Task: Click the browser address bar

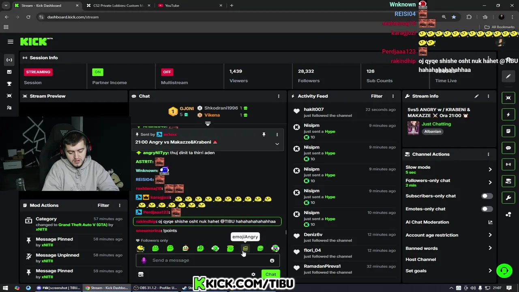Action: coord(239,17)
